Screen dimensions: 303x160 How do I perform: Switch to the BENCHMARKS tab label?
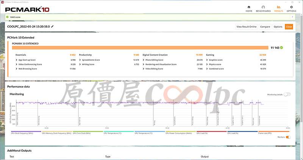[263, 11]
